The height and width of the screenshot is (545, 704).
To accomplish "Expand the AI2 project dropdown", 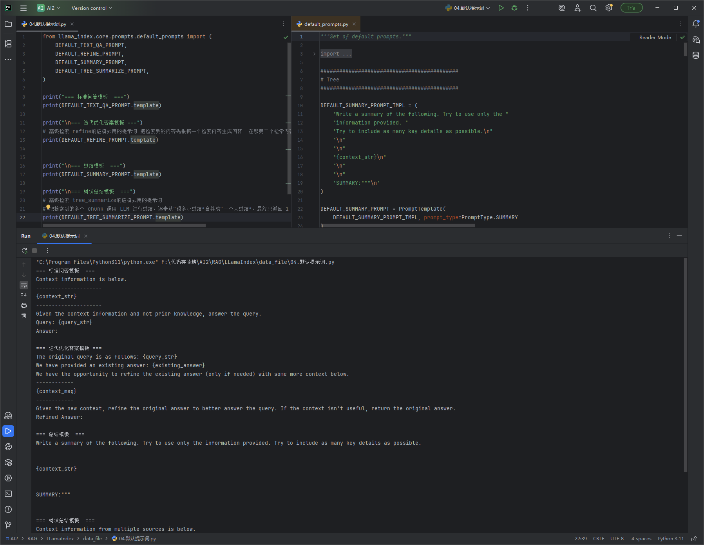I will [x=49, y=8].
